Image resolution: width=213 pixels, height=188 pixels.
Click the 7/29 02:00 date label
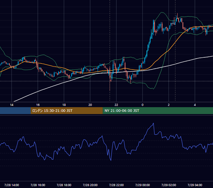click(x=169, y=185)
